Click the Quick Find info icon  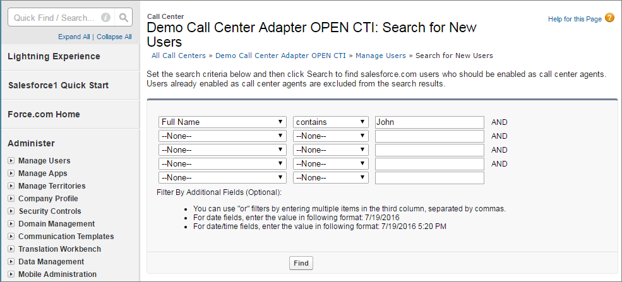tap(105, 18)
